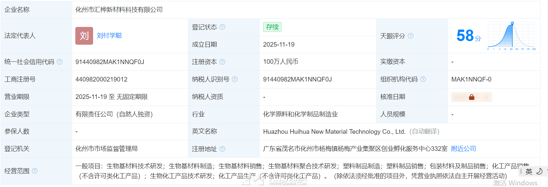Toggle the moon icon in IME bar

(539, 171)
